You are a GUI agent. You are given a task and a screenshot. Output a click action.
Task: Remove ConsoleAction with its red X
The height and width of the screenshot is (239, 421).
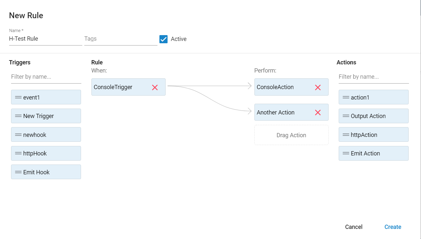pos(318,87)
